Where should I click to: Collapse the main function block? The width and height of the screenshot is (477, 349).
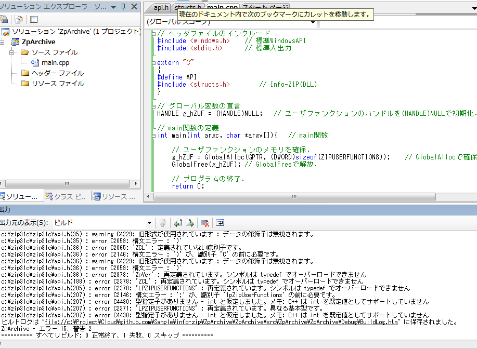tap(153, 136)
